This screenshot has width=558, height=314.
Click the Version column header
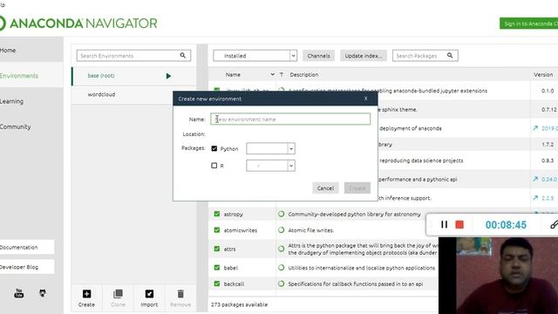coord(543,75)
